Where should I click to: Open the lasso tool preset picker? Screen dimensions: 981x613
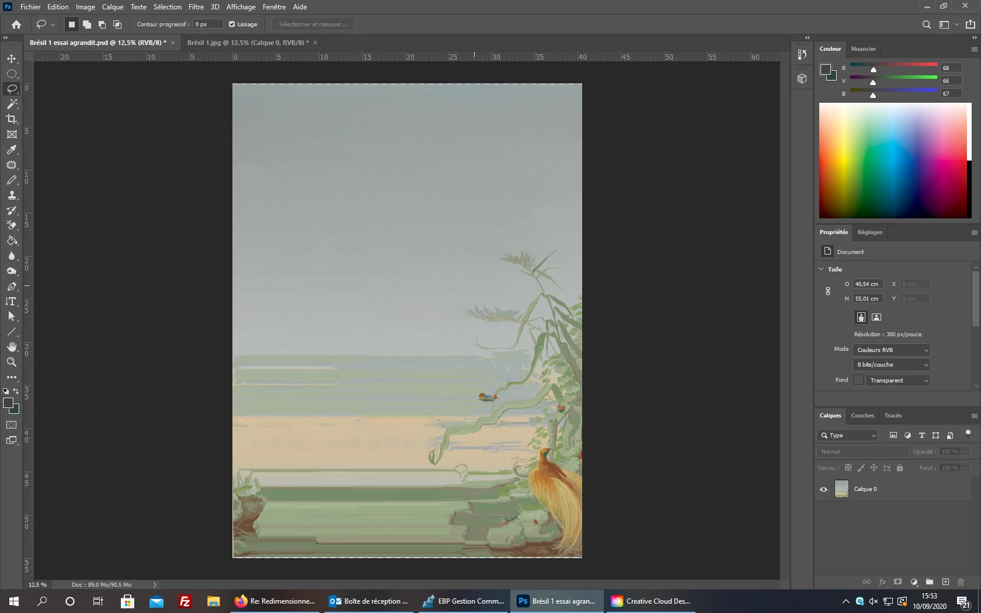46,25
